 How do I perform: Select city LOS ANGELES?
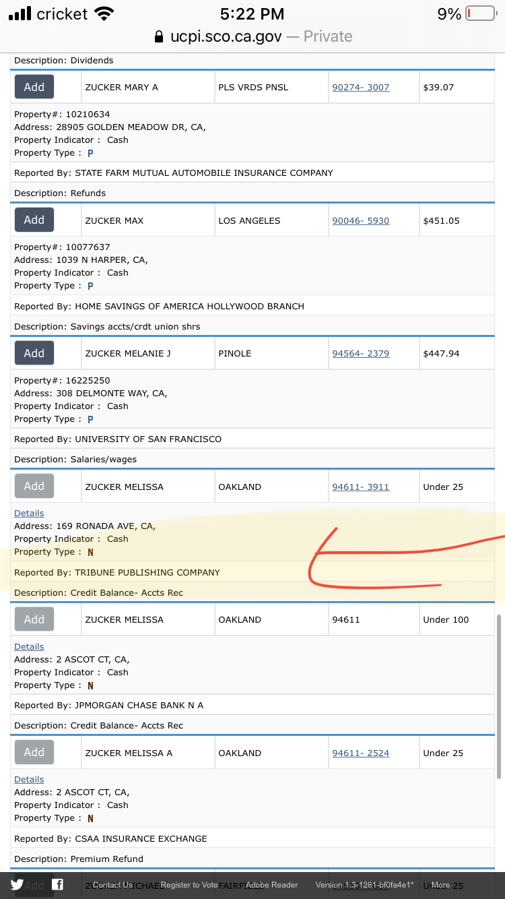click(x=249, y=220)
